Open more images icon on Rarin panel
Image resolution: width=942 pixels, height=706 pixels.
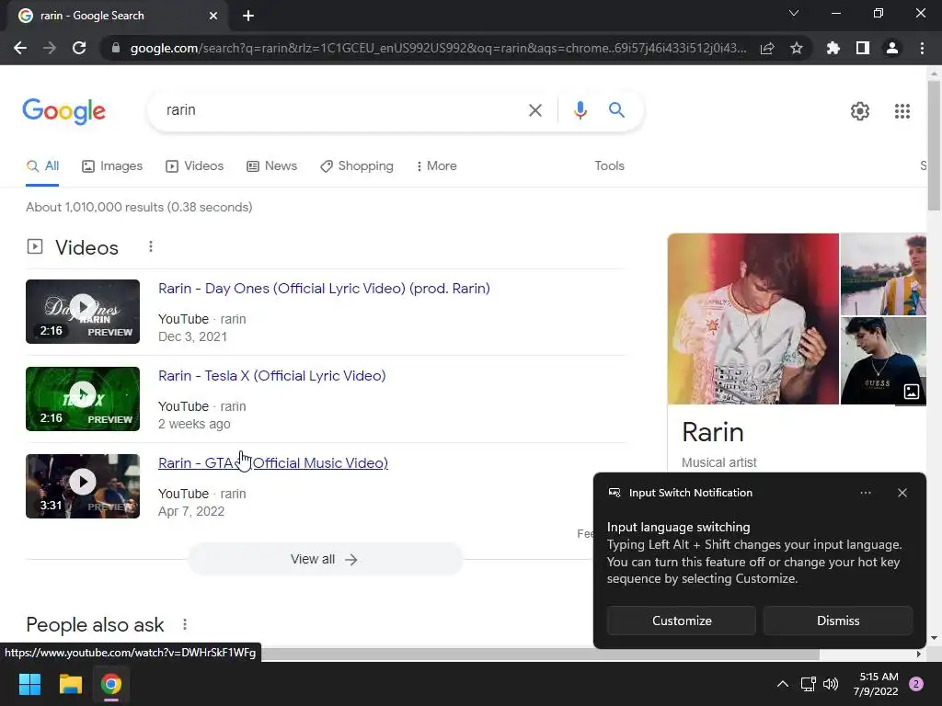(x=912, y=392)
